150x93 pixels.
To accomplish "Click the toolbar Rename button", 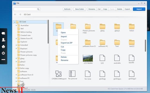I will [x=92, y=9].
